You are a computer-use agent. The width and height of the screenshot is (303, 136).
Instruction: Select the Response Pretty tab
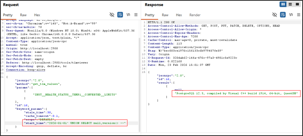(150, 15)
